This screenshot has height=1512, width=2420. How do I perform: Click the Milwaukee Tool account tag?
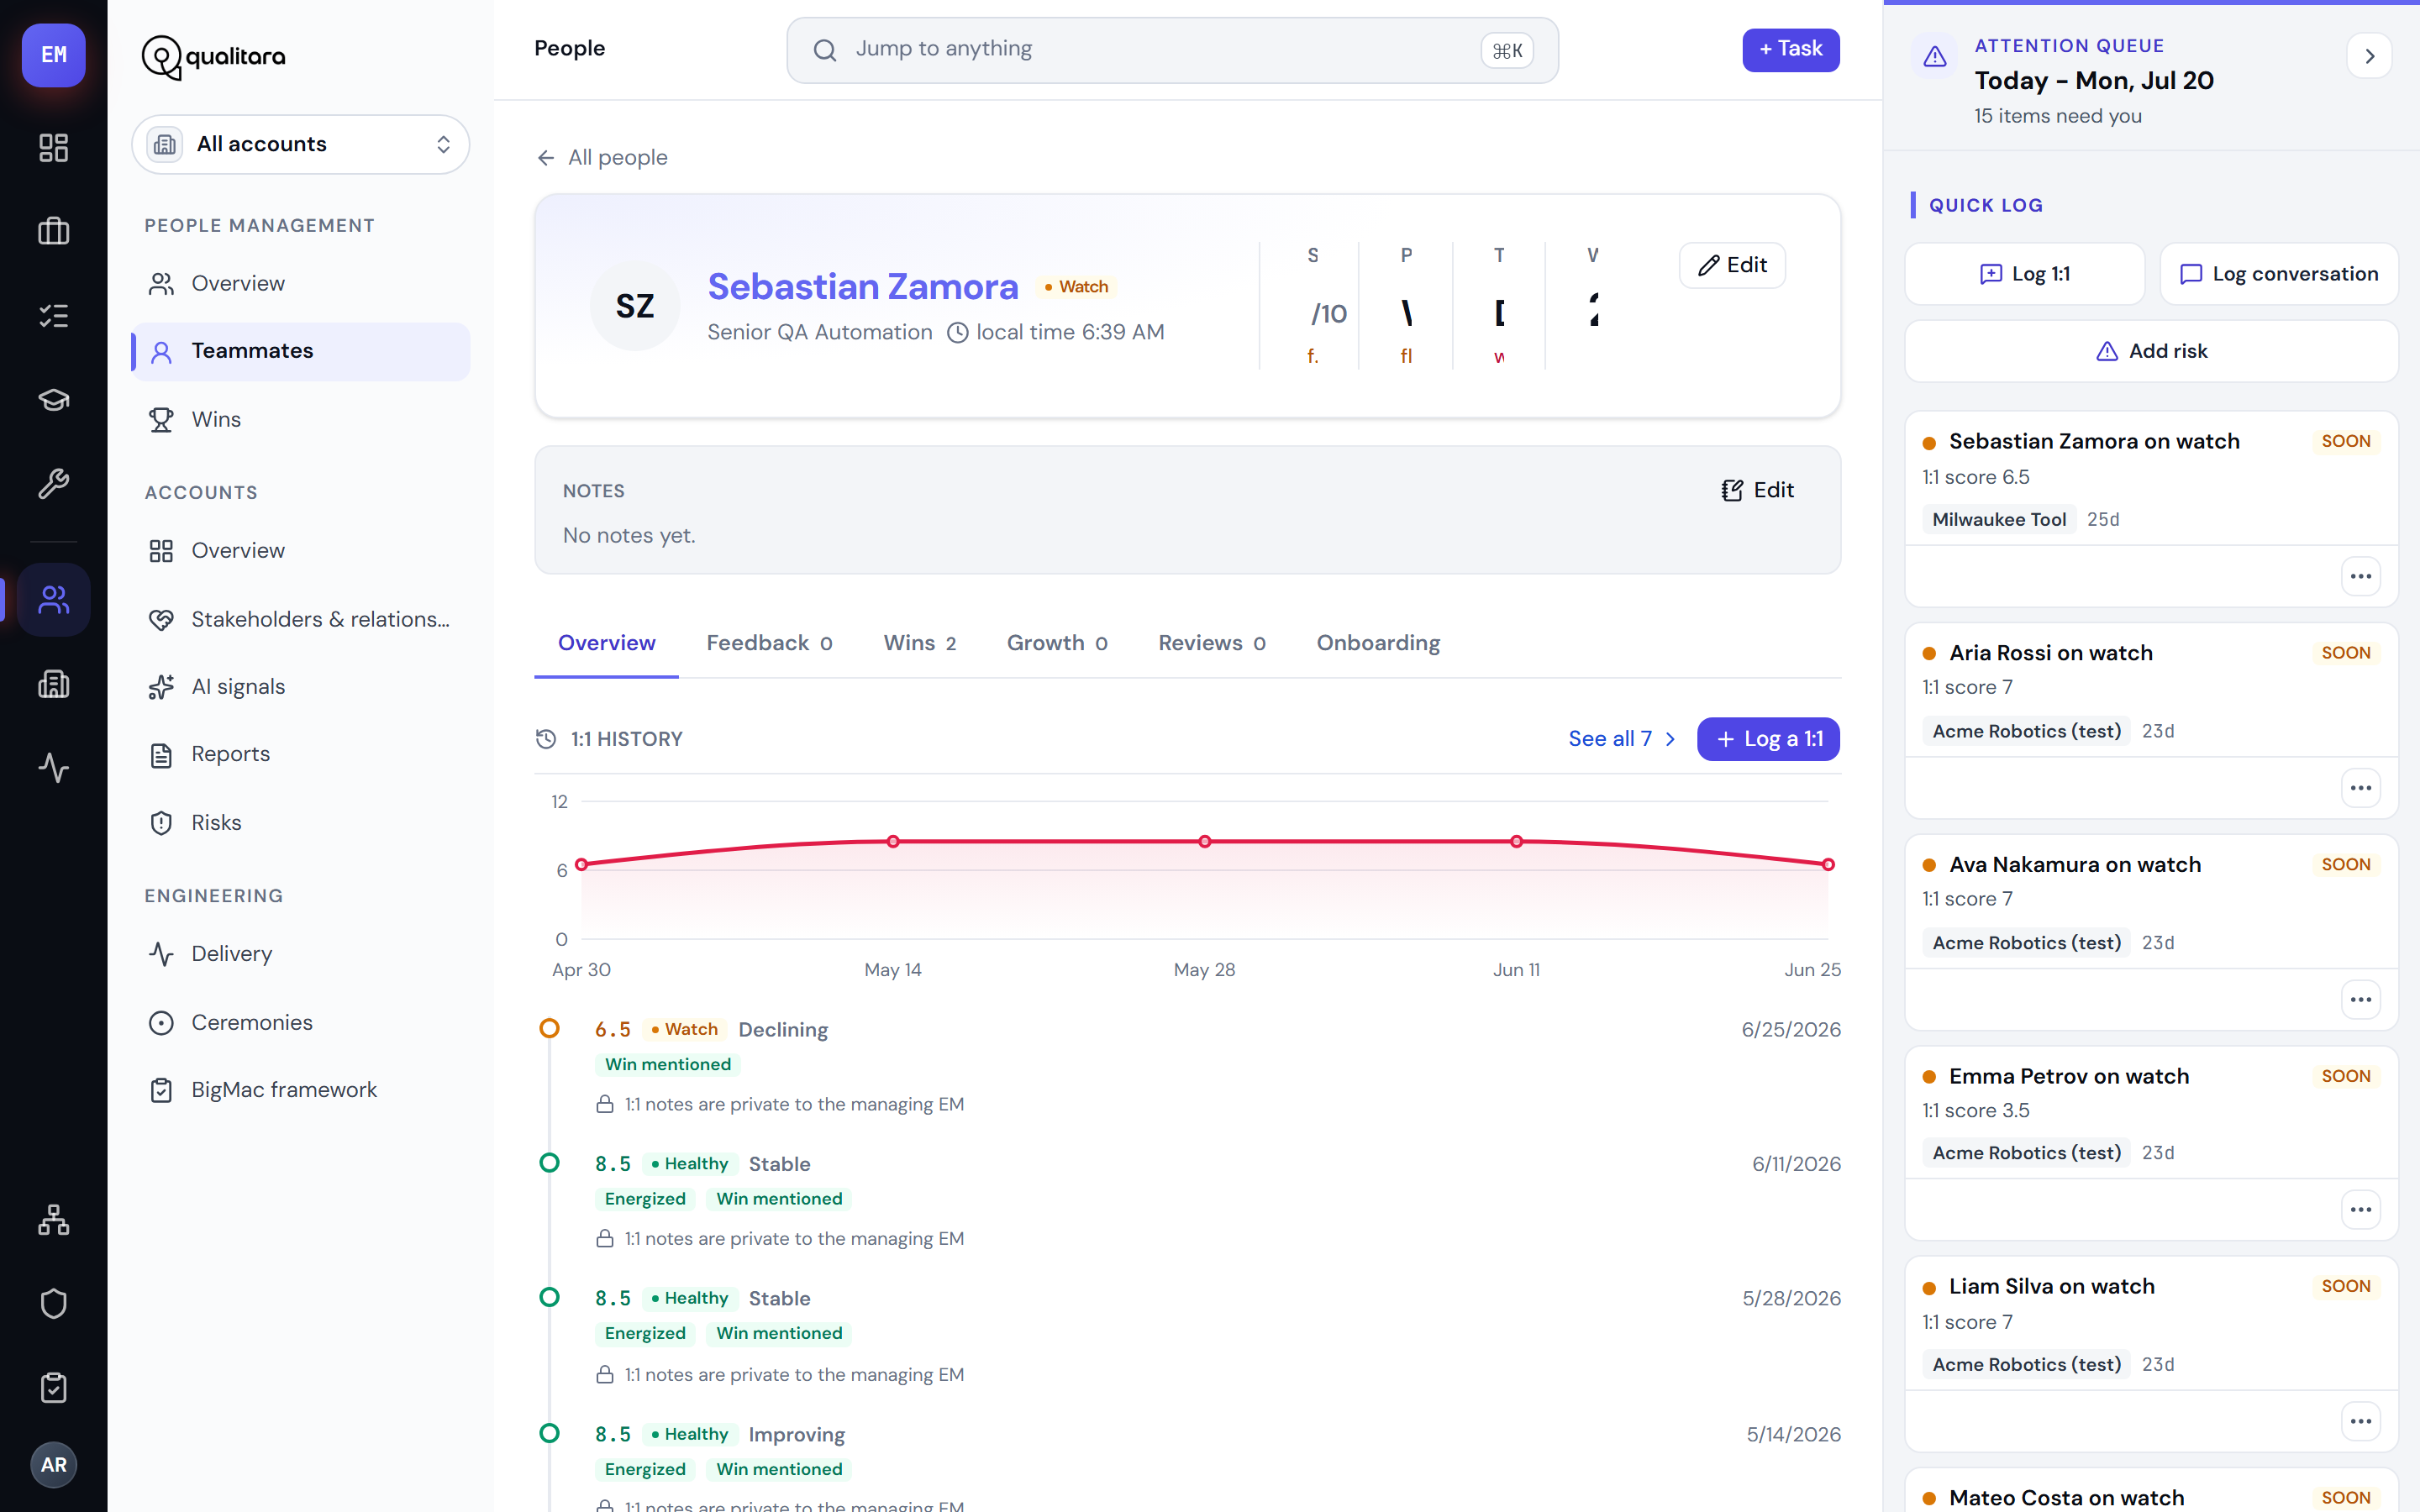pos(1998,519)
